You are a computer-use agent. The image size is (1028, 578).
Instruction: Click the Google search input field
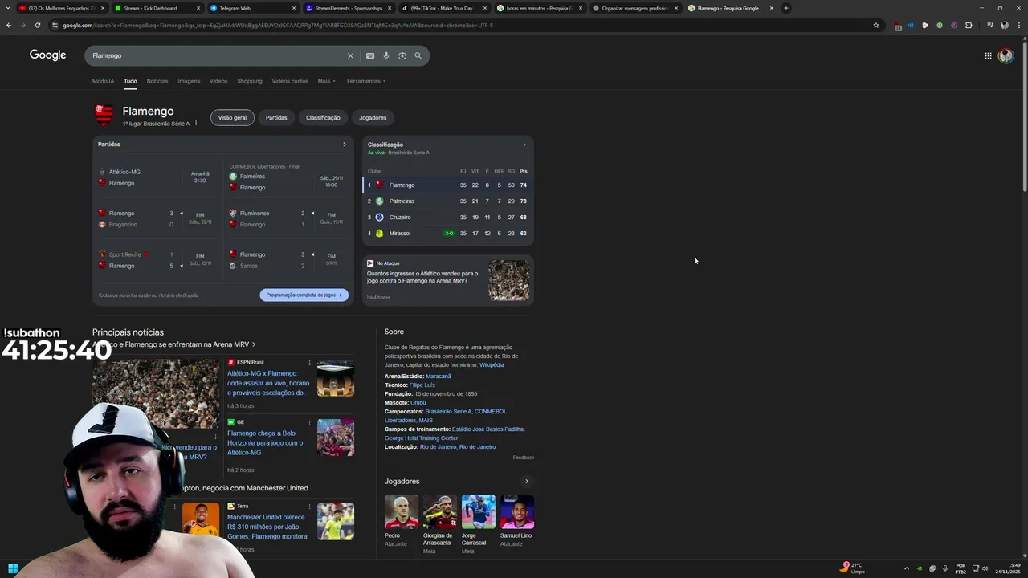(217, 55)
